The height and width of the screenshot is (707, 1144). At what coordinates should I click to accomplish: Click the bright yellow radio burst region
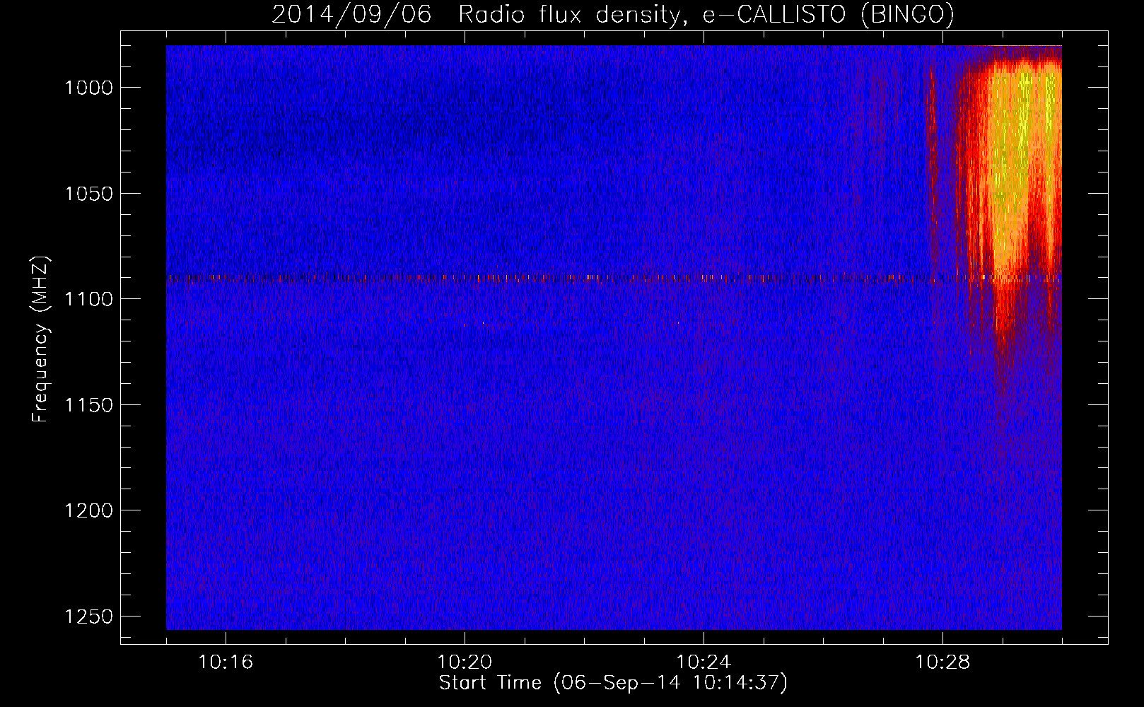(1022, 163)
